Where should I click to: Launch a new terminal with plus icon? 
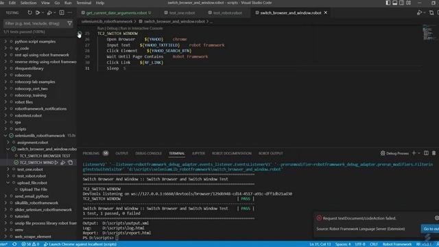coord(414,153)
